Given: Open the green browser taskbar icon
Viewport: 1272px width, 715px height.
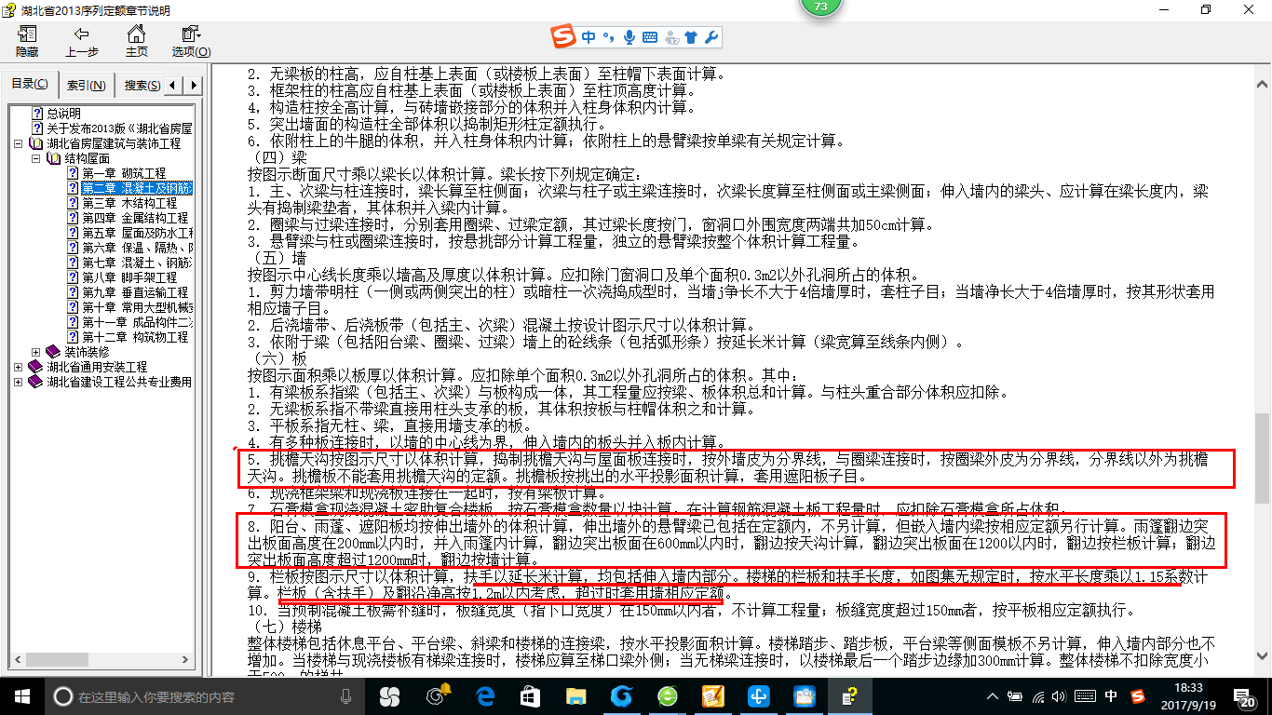Looking at the screenshot, I should pyautogui.click(x=668, y=696).
